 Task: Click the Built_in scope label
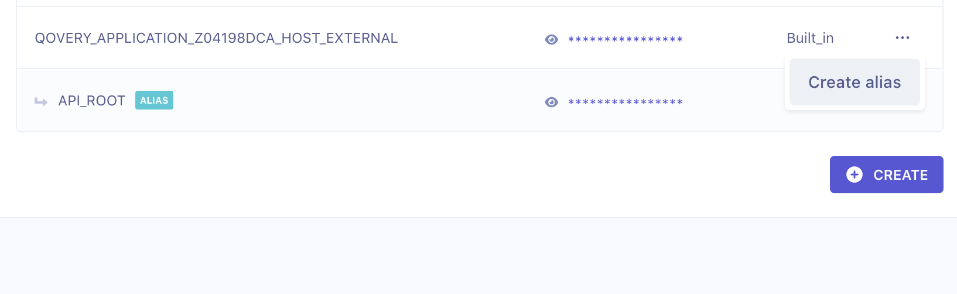810,38
